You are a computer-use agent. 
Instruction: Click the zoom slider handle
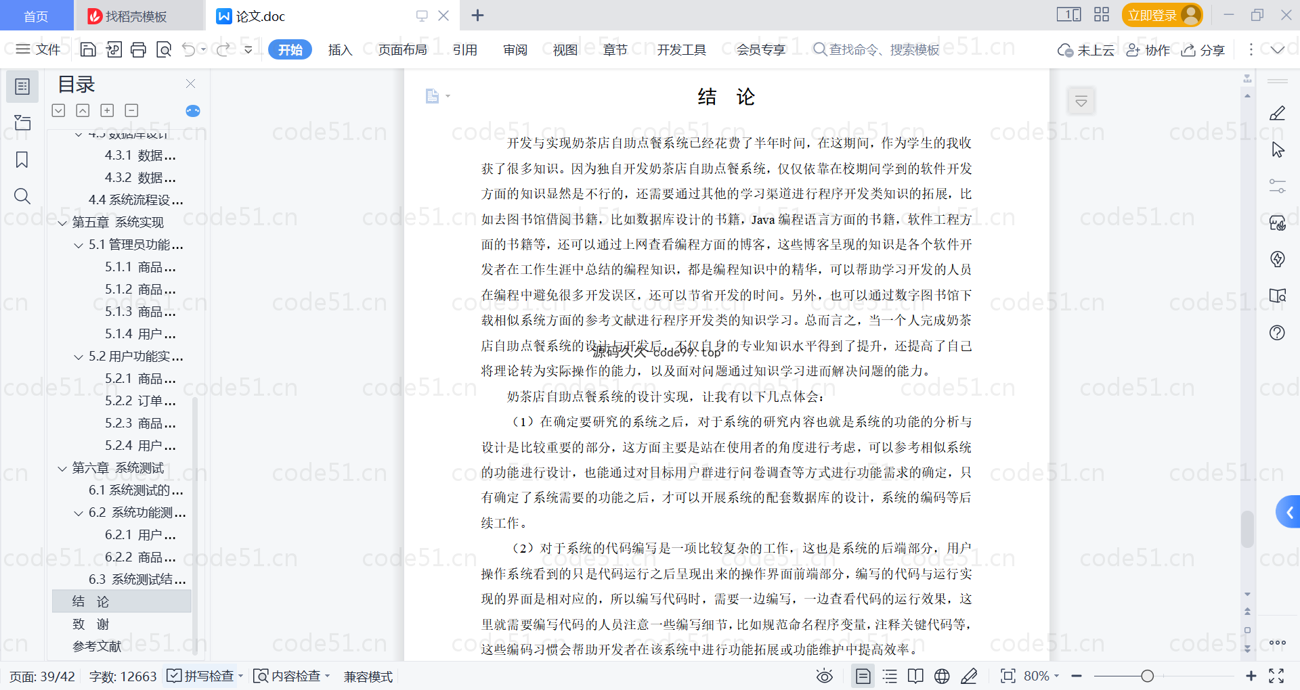(x=1147, y=676)
